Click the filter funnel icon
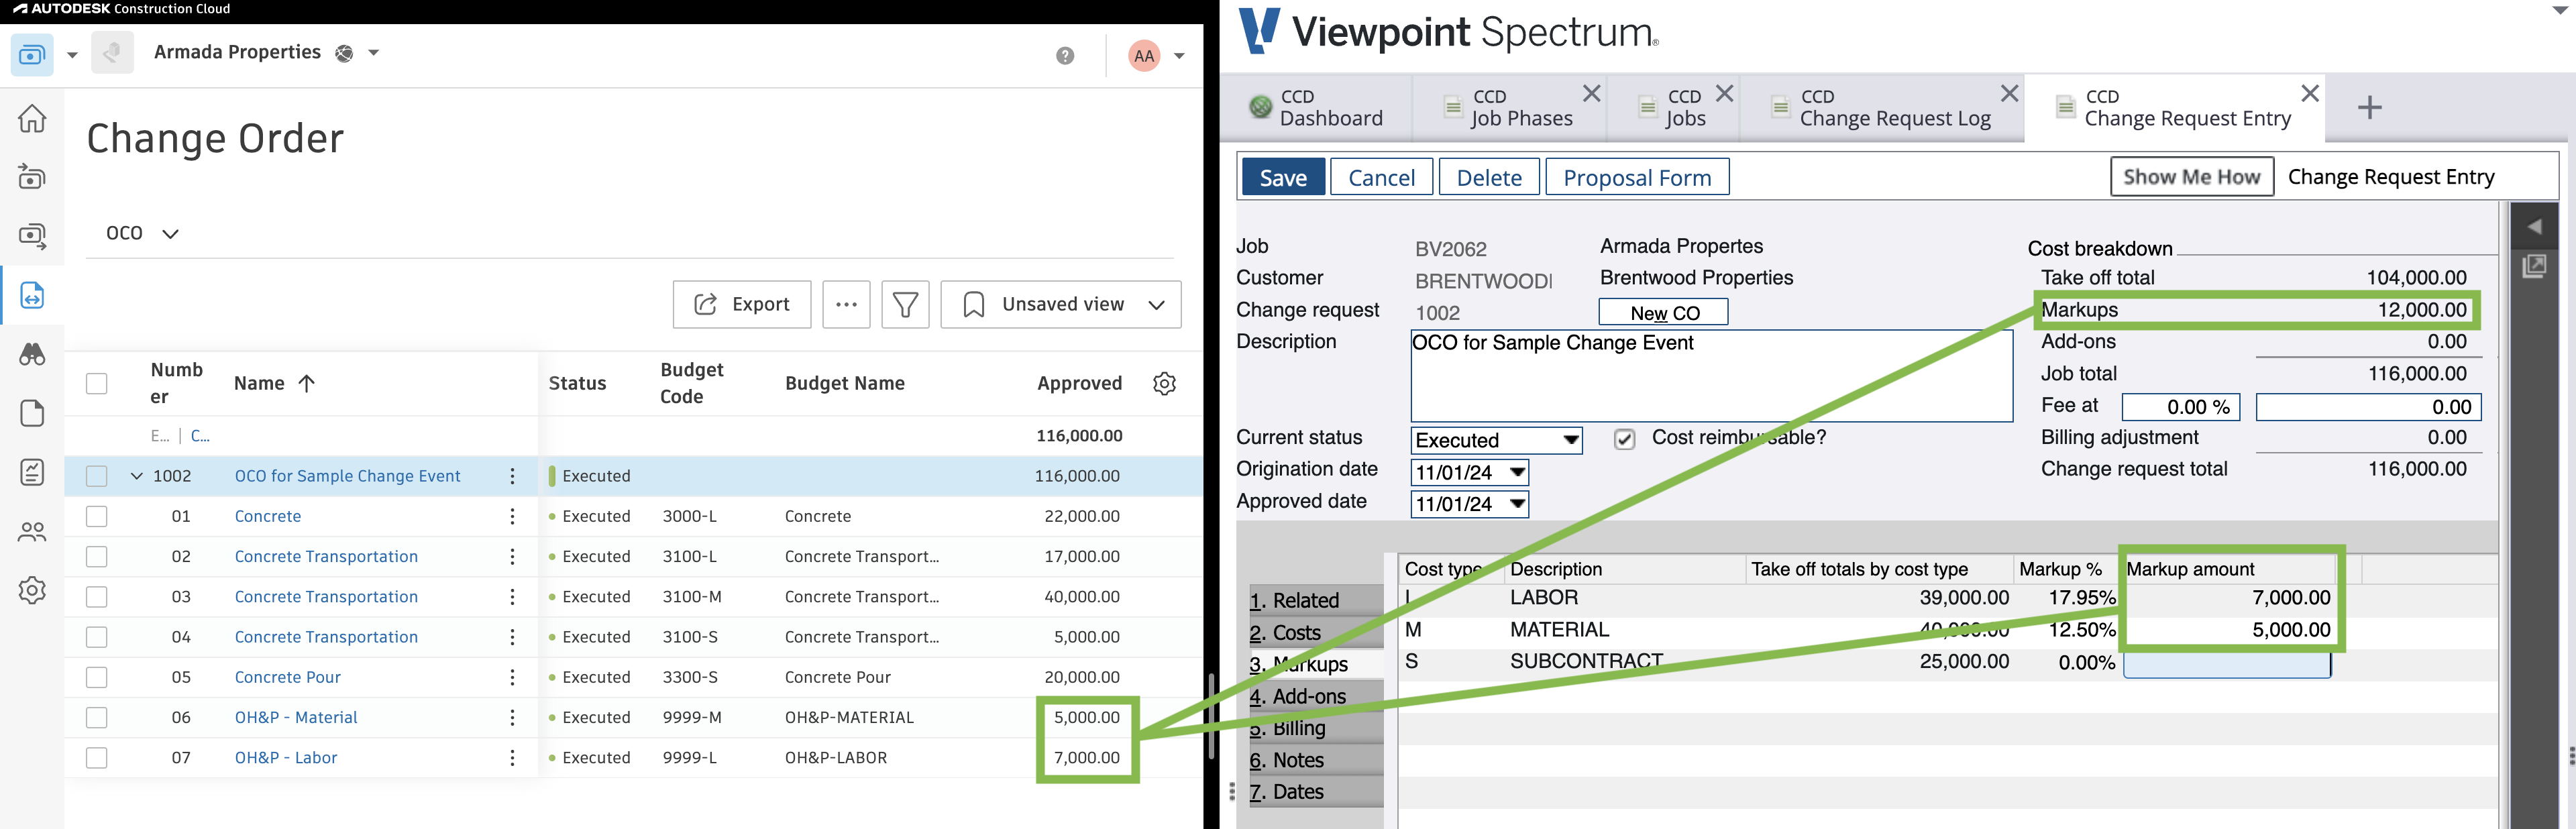 point(905,304)
